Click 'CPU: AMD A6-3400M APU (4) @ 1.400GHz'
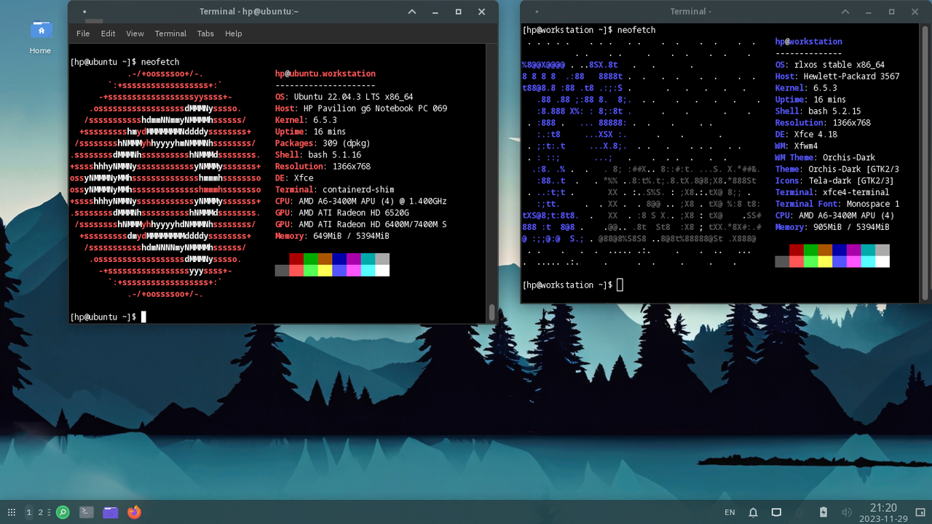The height and width of the screenshot is (524, 932). click(x=361, y=202)
